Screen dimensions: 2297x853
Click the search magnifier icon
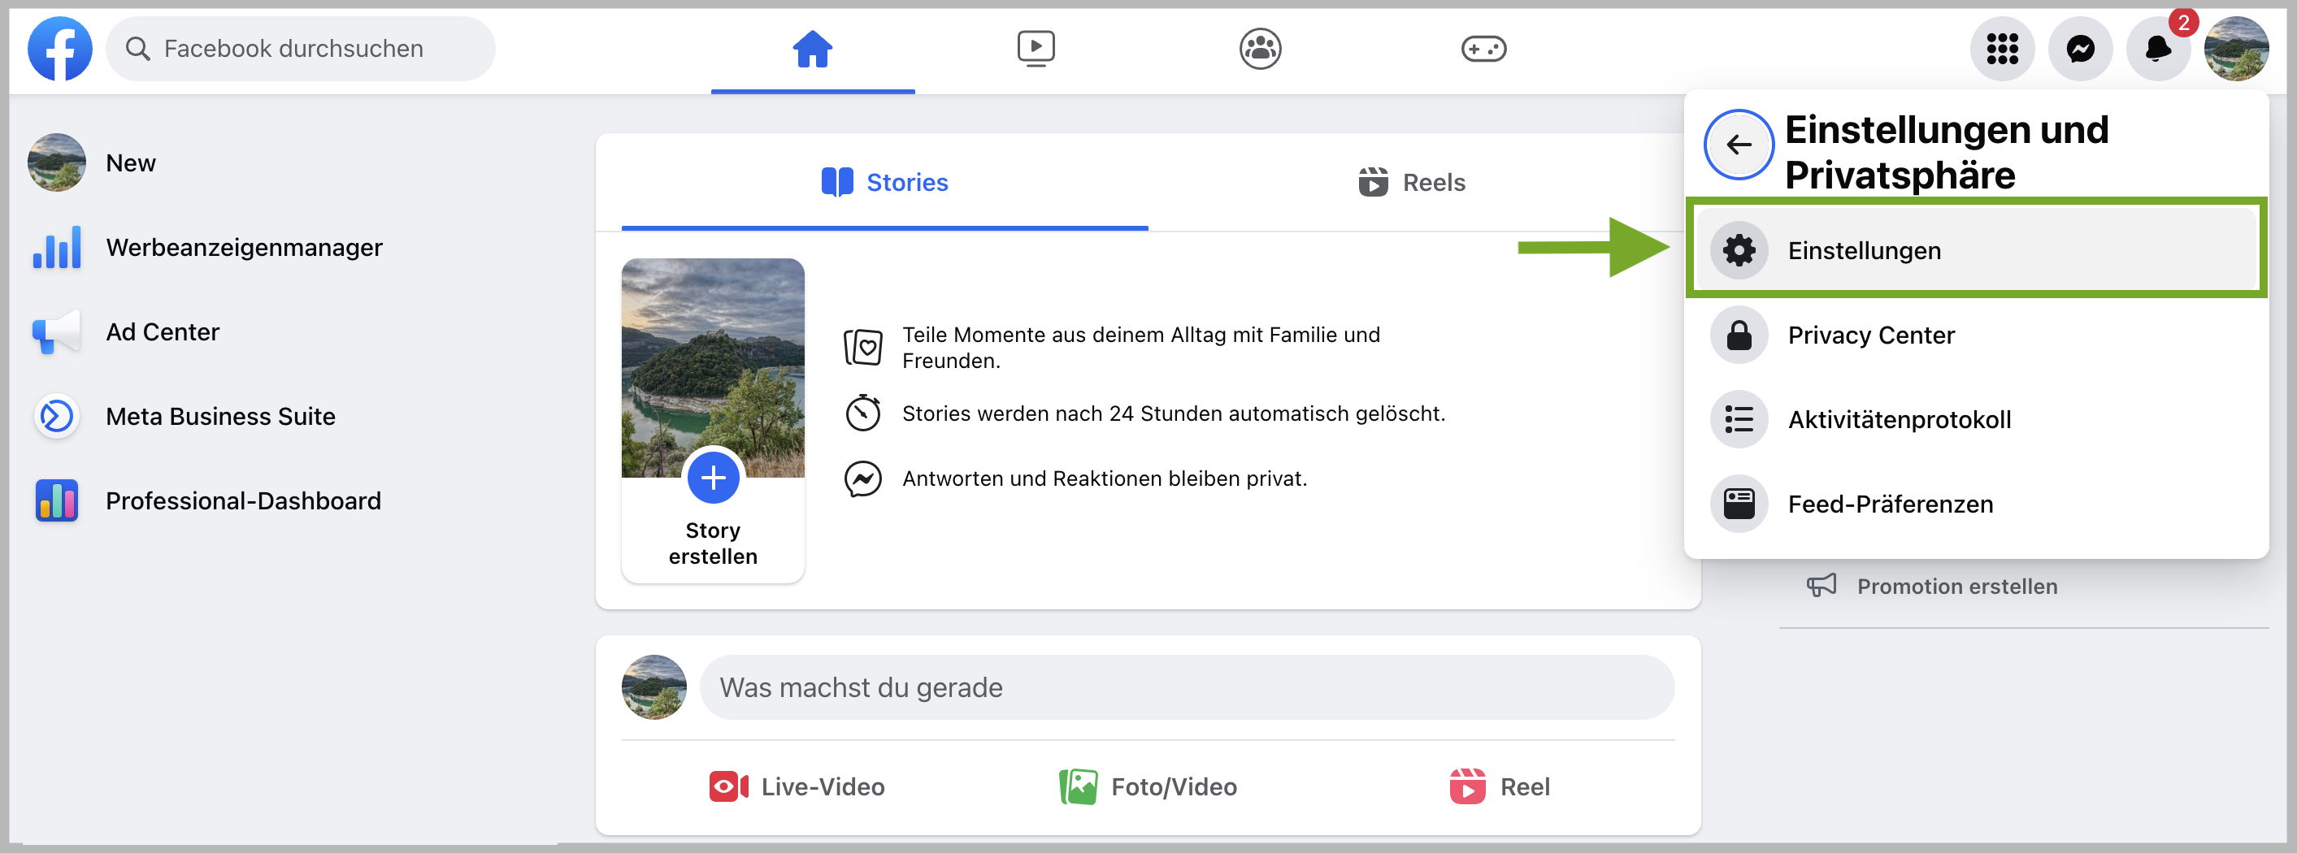coord(137,48)
